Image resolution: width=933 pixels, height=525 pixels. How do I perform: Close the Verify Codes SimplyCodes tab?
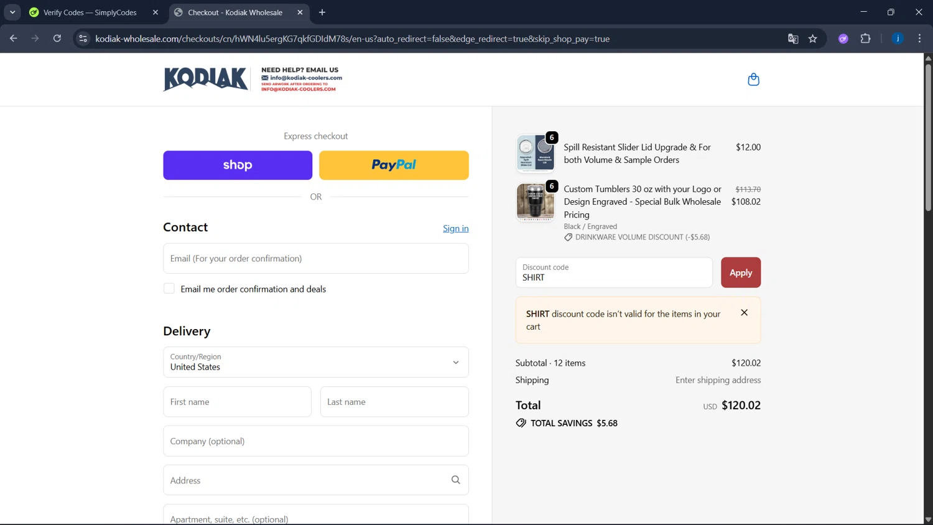pyautogui.click(x=155, y=12)
